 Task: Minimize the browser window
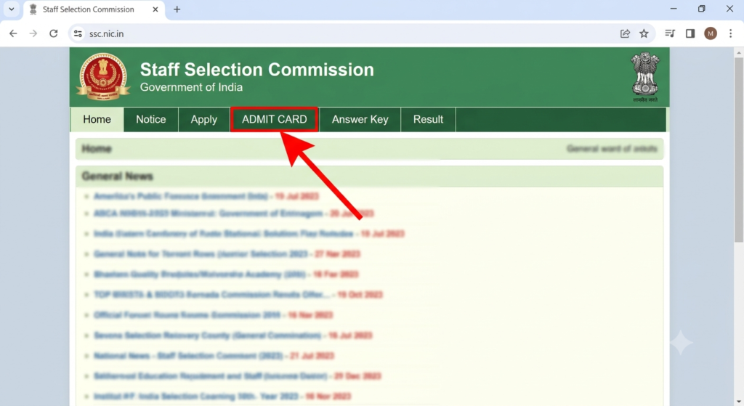[x=674, y=9]
